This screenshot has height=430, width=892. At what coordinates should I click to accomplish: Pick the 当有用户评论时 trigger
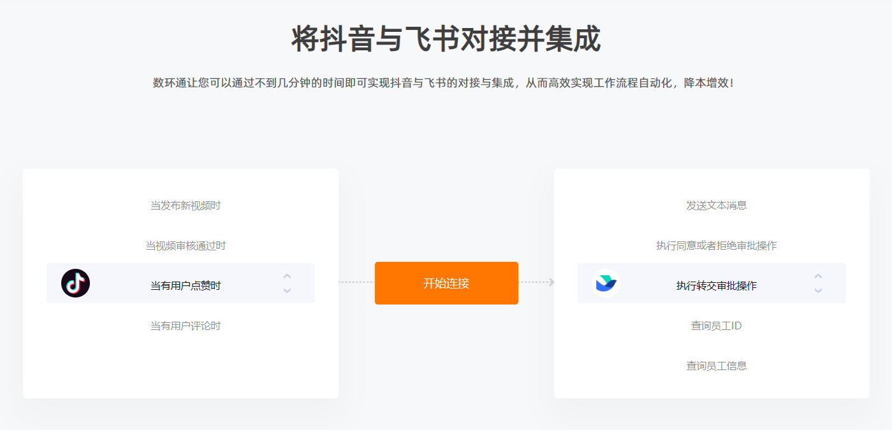pyautogui.click(x=186, y=326)
